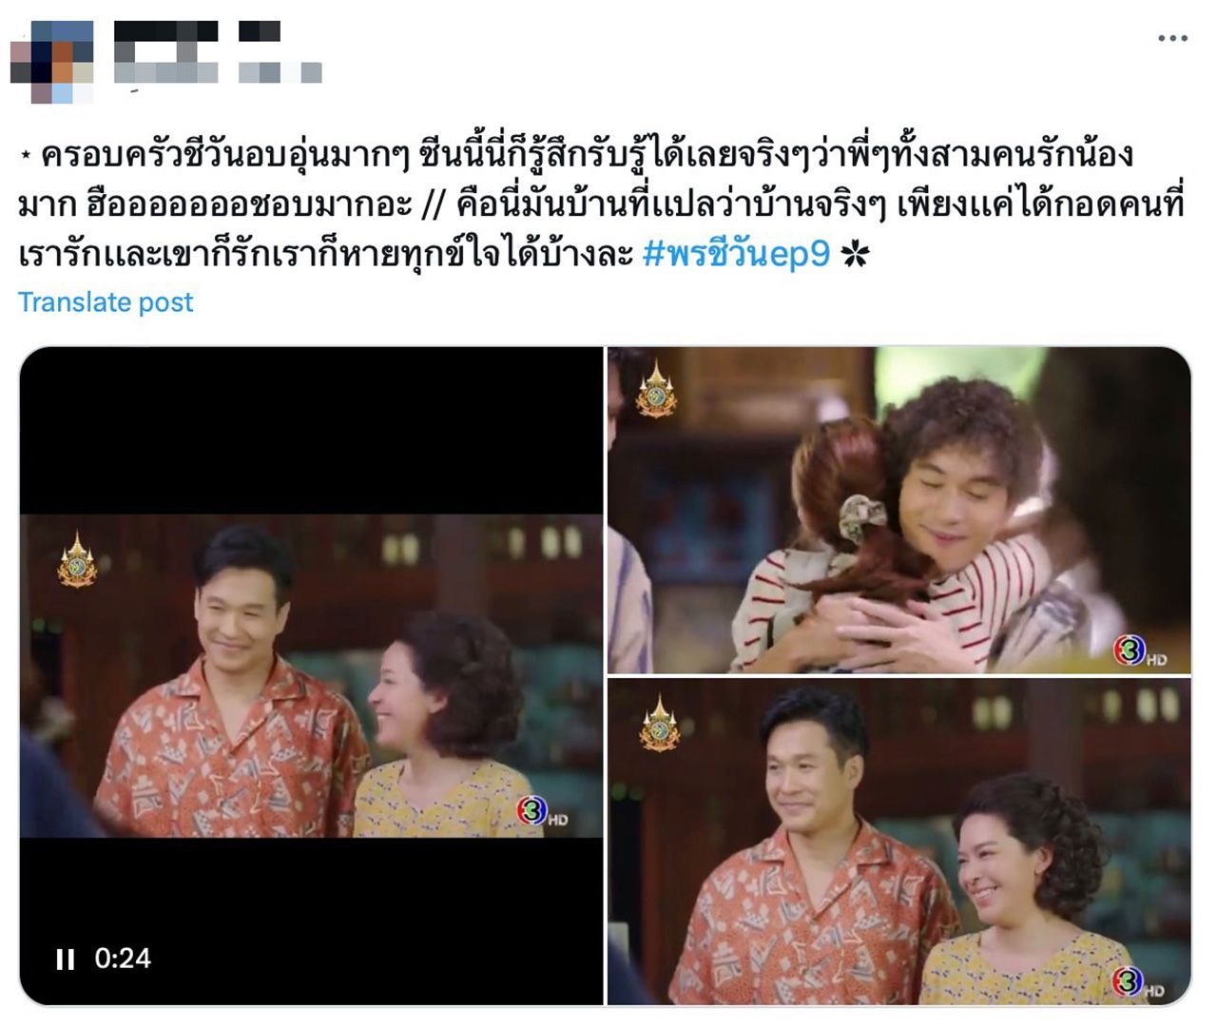This screenshot has width=1217, height=1028.
Task: Click the royal emblem in the video
Action: [77, 559]
